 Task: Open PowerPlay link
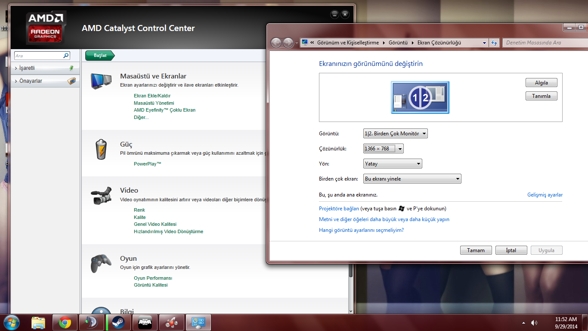tap(147, 164)
